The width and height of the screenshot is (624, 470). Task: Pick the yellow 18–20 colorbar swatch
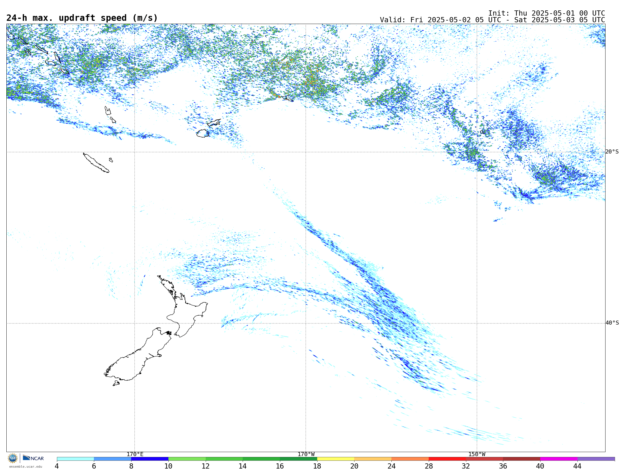click(336, 459)
